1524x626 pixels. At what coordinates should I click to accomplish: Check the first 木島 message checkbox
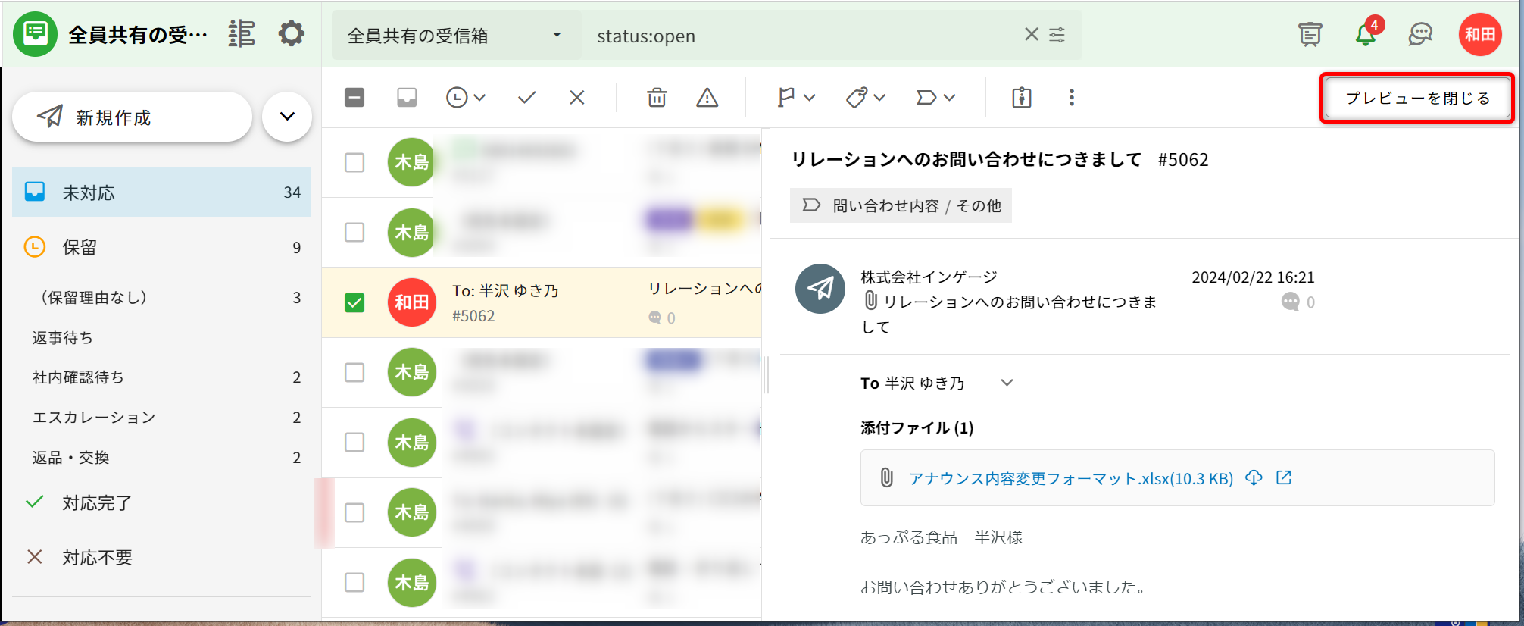click(x=354, y=162)
